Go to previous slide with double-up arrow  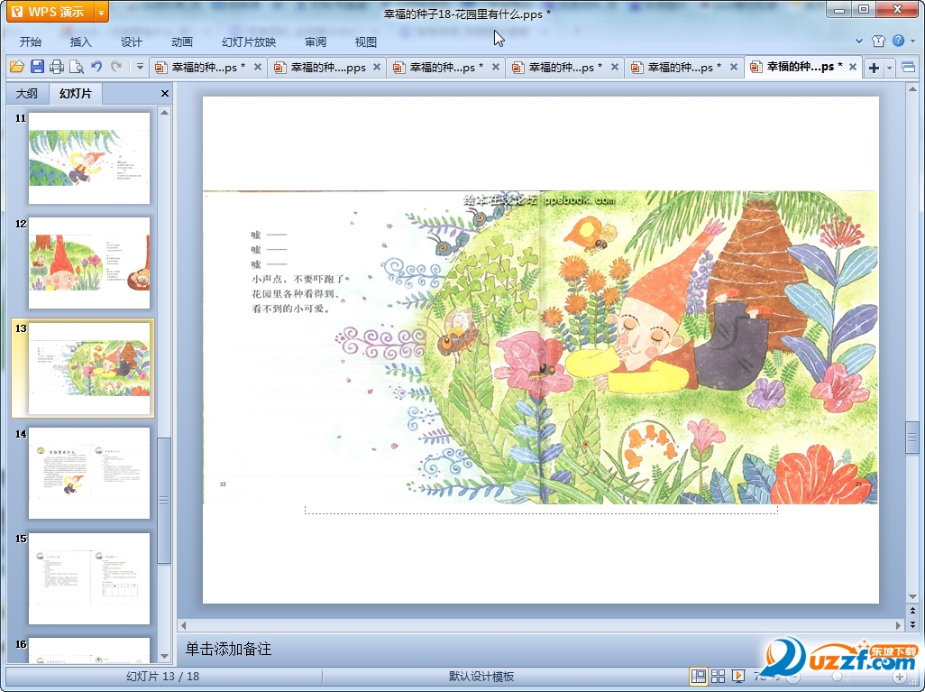pos(912,611)
